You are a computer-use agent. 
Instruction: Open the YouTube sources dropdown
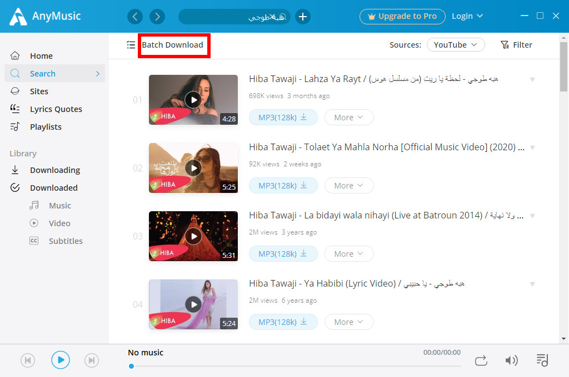click(x=456, y=45)
